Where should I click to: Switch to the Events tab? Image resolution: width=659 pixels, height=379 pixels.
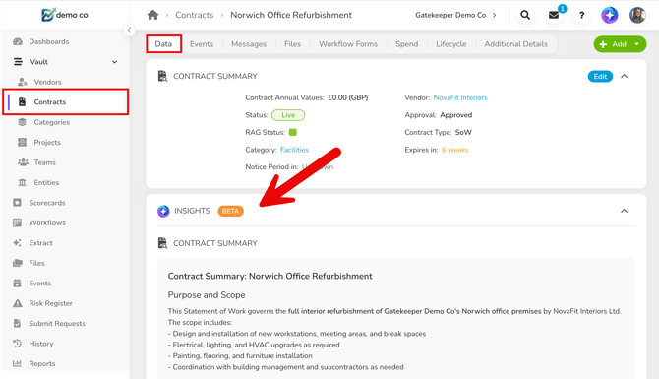click(x=202, y=44)
